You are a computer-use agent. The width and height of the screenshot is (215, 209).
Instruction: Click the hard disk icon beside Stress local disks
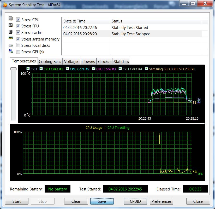coord(10,45)
